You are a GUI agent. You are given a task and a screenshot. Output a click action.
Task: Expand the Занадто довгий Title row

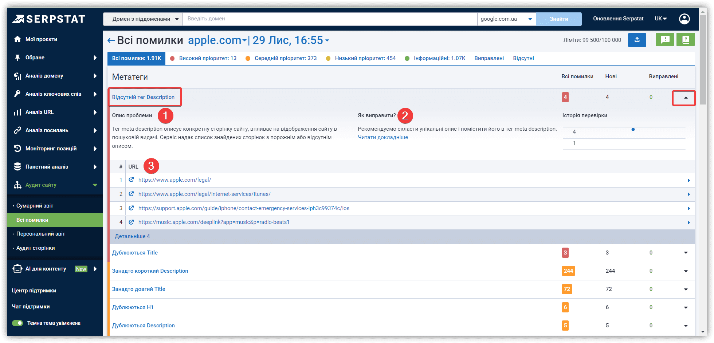(x=686, y=289)
